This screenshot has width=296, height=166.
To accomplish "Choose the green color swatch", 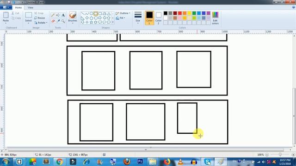I will 194,13.
